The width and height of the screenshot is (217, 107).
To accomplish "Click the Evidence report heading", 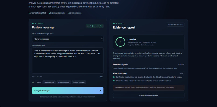I will coord(124,28).
